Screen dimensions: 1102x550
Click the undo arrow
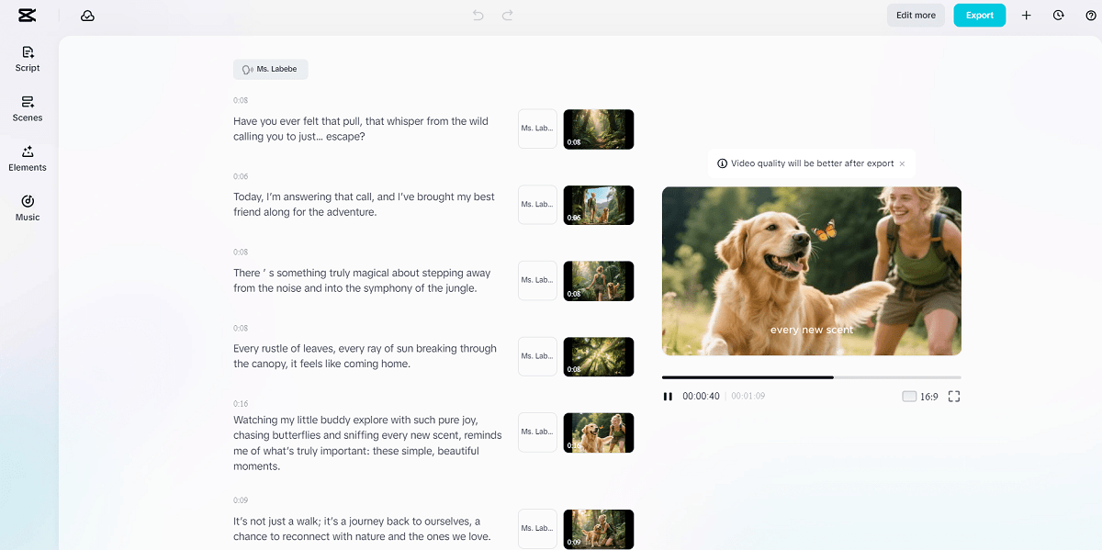[478, 16]
